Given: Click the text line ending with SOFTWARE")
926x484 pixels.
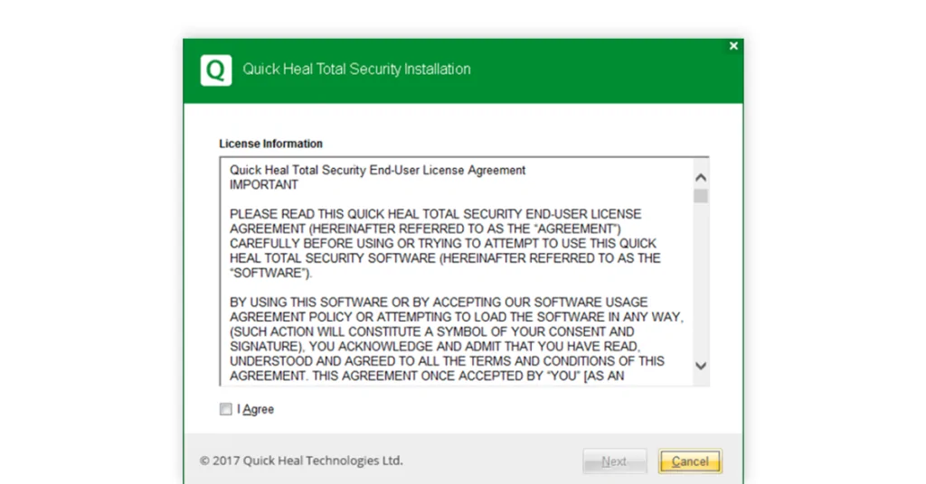Looking at the screenshot, I should pyautogui.click(x=270, y=273).
